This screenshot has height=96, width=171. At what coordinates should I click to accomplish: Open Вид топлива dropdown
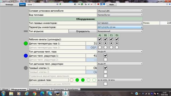pyautogui.click(x=120, y=15)
